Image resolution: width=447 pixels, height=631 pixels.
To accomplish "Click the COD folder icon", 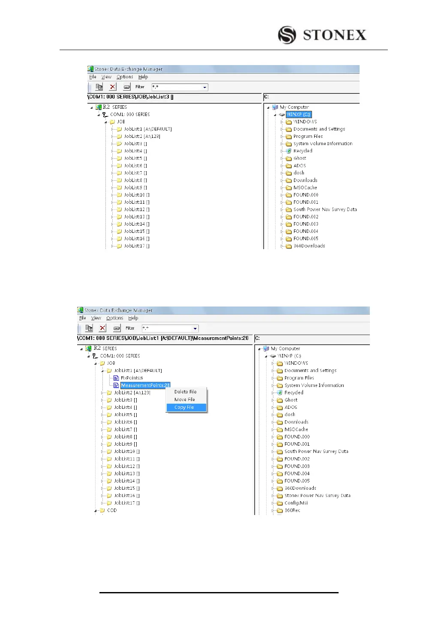I will coord(102,510).
